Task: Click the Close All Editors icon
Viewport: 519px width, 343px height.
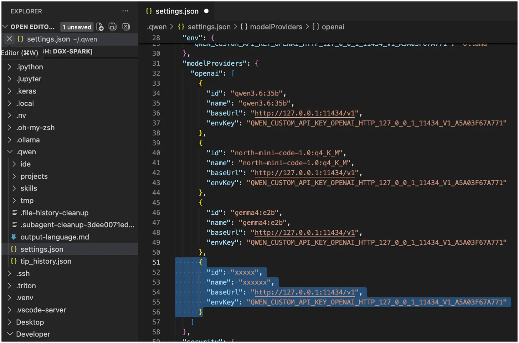Action: click(x=126, y=27)
